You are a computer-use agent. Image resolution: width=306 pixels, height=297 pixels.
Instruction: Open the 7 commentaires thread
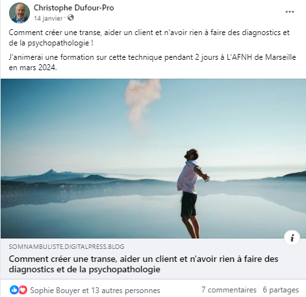click(x=229, y=290)
